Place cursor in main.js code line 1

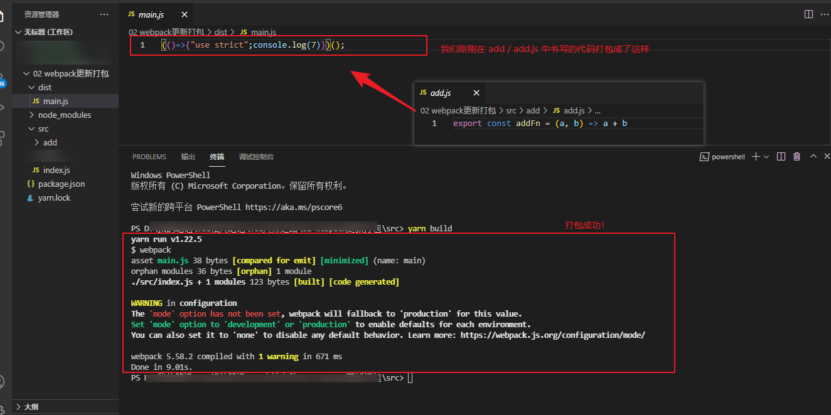pyautogui.click(x=253, y=45)
